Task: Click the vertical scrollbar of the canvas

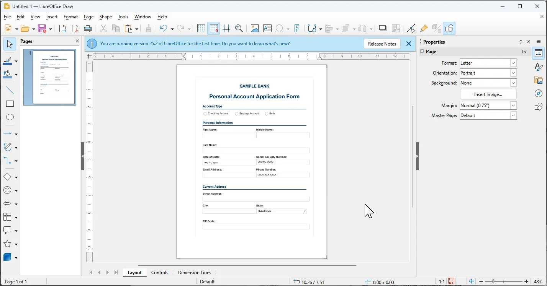Action: pyautogui.click(x=413, y=157)
